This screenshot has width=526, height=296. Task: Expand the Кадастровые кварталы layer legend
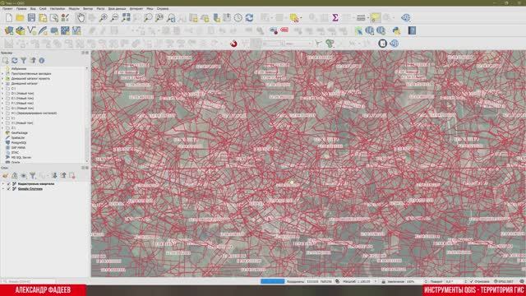(x=3, y=184)
